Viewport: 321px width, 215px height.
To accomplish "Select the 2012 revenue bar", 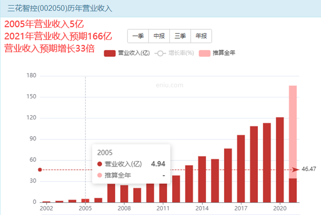I will [x=176, y=189].
